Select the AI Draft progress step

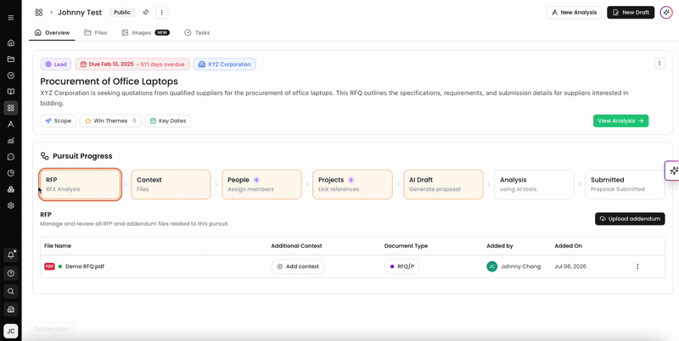pyautogui.click(x=443, y=184)
